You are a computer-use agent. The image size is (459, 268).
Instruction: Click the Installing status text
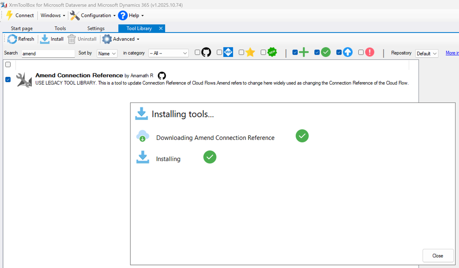(168, 159)
